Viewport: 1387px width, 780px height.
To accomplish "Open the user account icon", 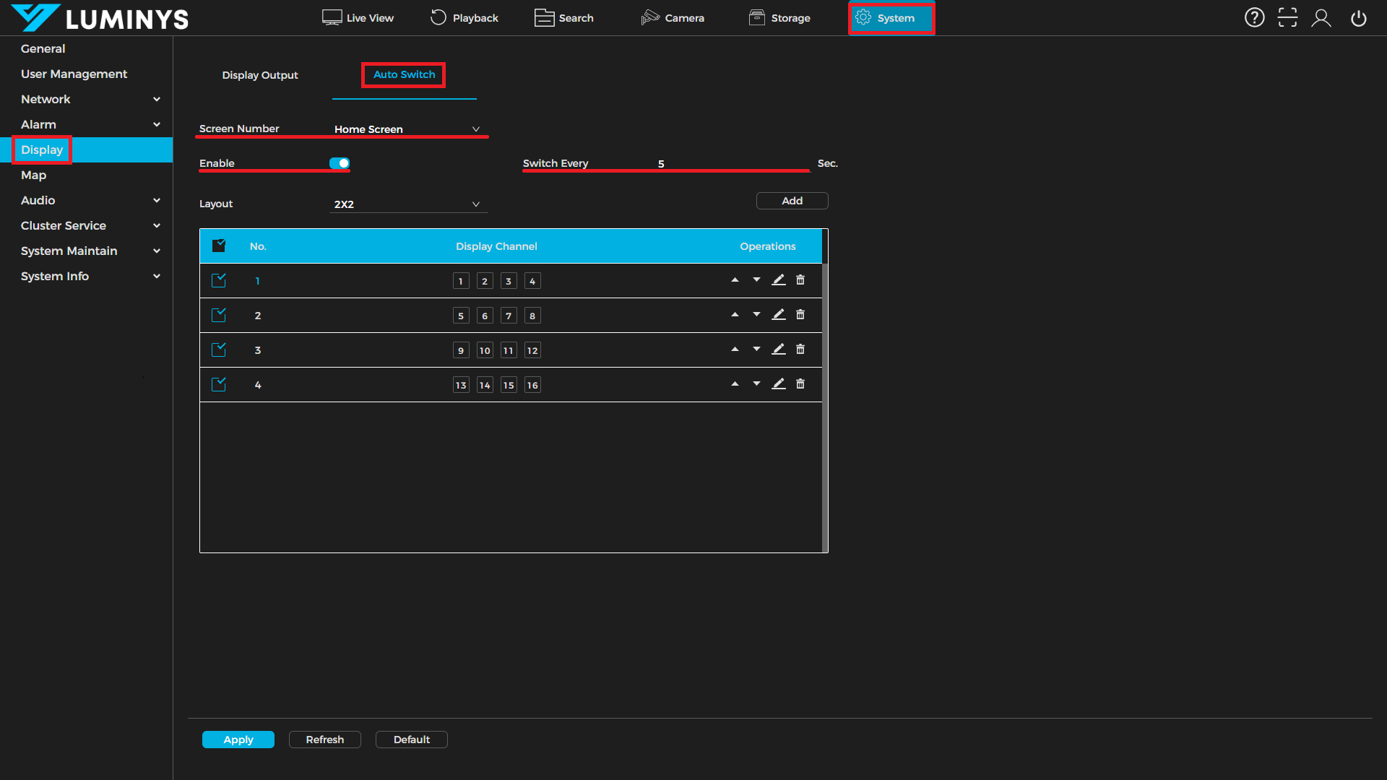I will (1321, 17).
